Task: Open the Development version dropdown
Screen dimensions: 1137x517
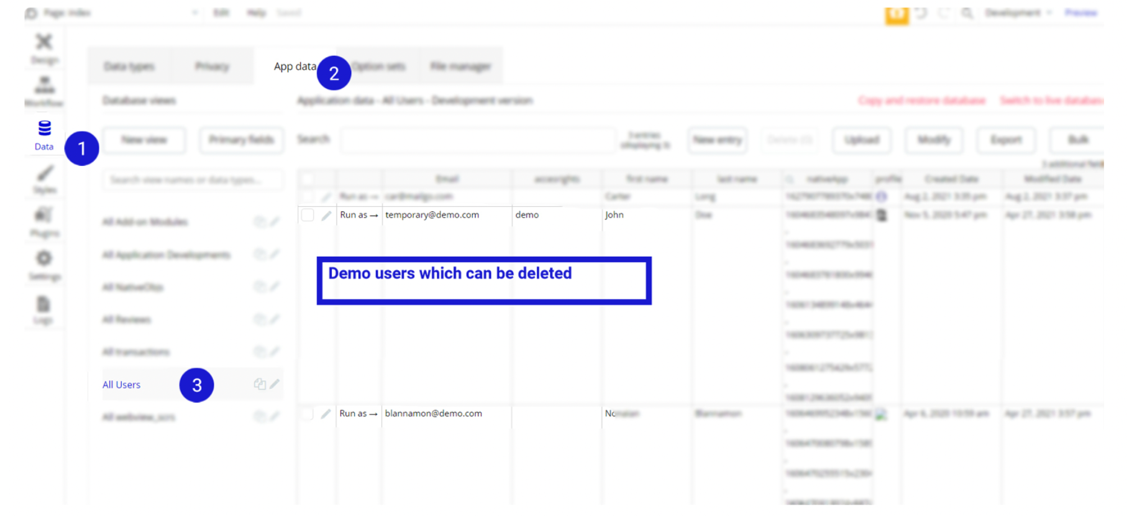Action: point(1018,12)
